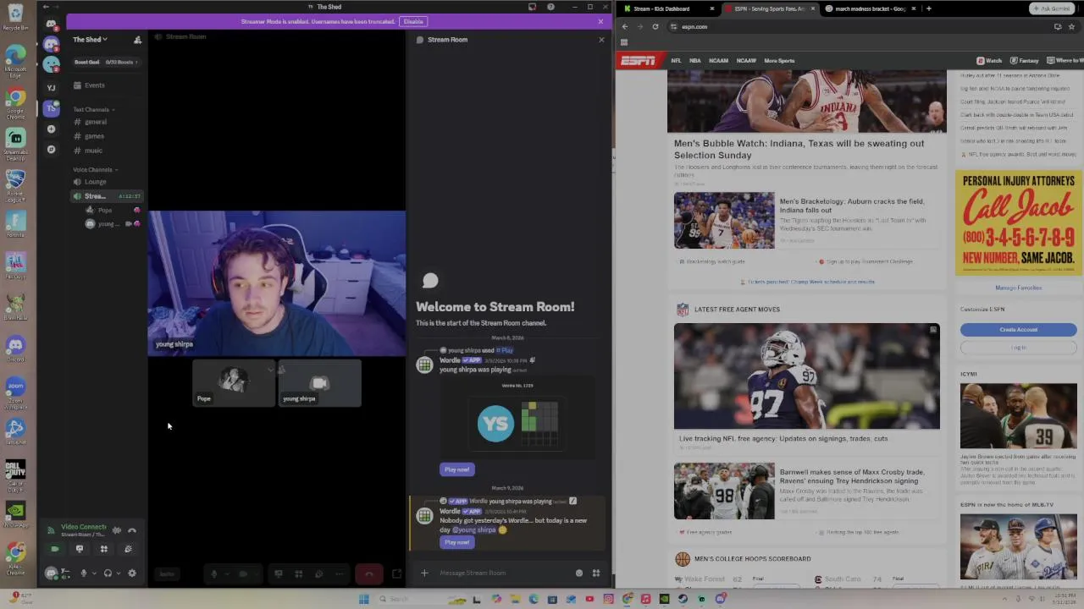Expand The Shed server dropdown

(90, 40)
